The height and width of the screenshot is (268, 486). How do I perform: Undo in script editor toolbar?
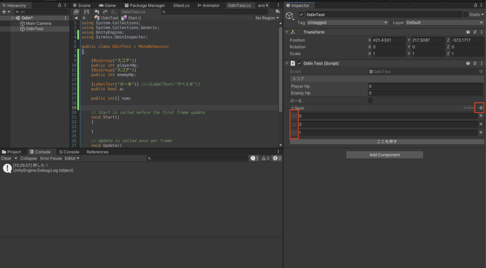pos(97,12)
